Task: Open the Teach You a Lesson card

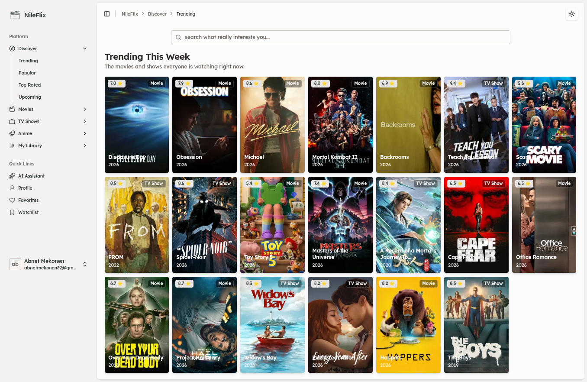Action: (476, 125)
